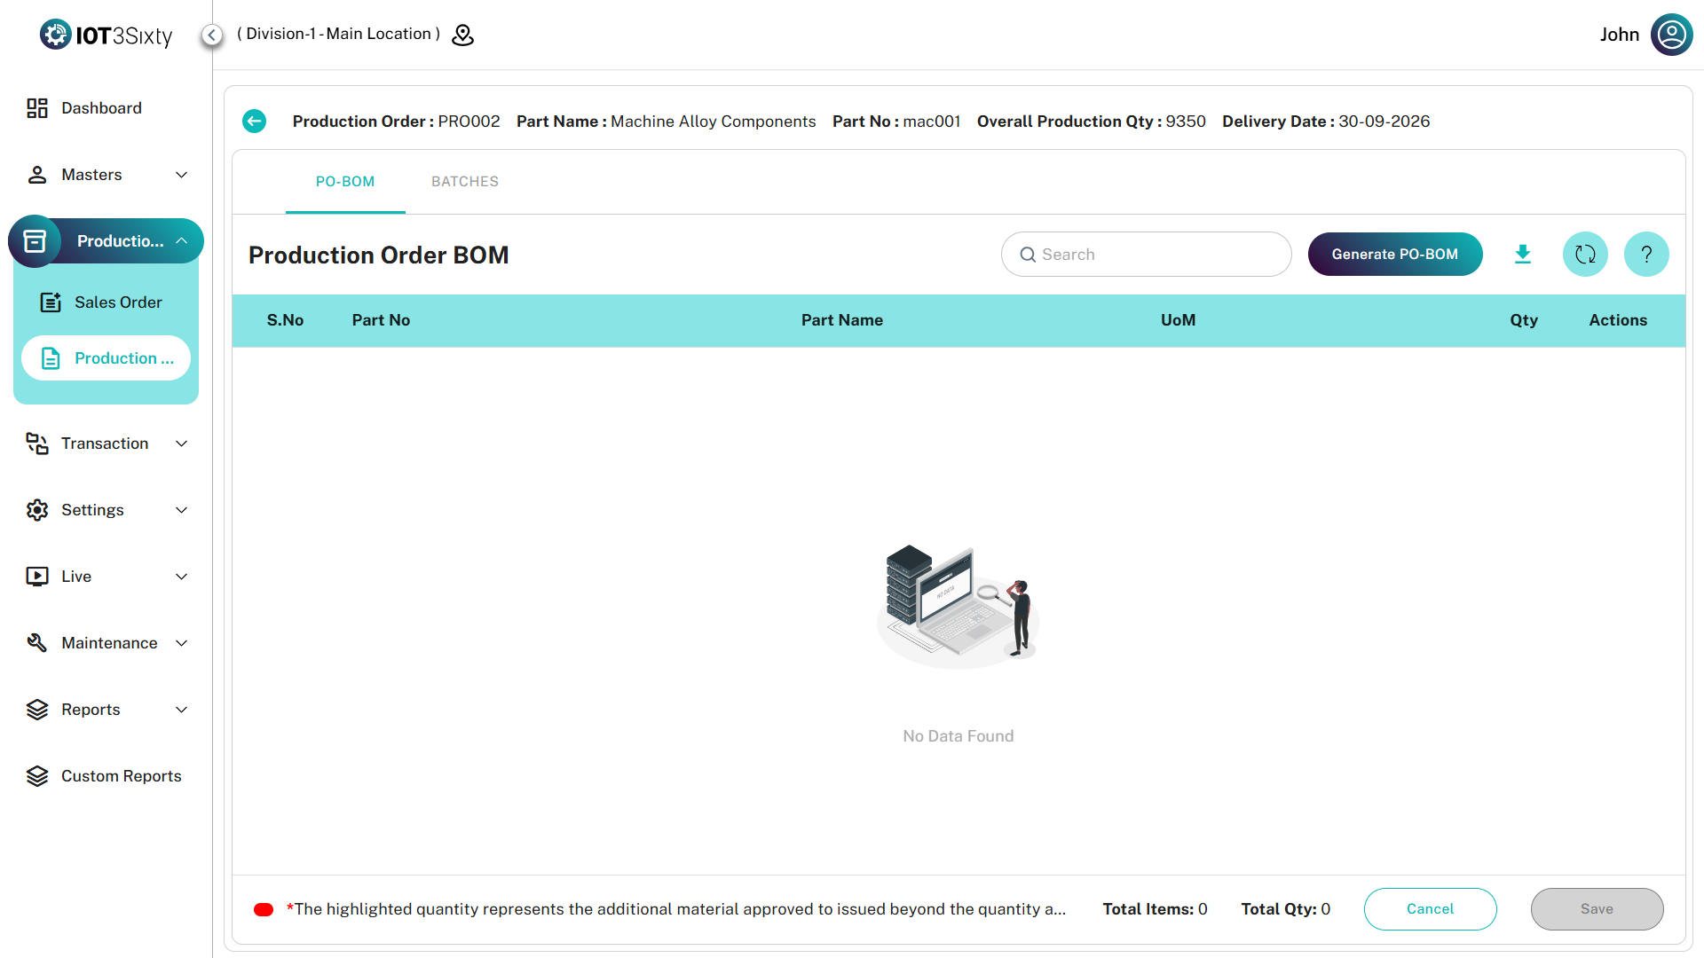
Task: Click the download BOM icon
Action: point(1523,255)
